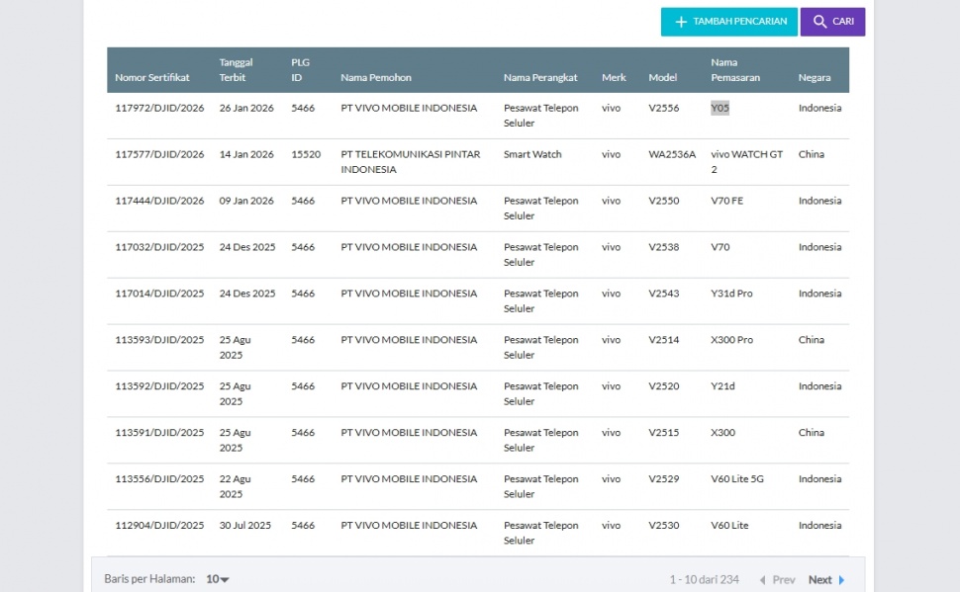This screenshot has width=960, height=592.
Task: Click highlighted Y05 marketing name
Action: click(x=720, y=109)
